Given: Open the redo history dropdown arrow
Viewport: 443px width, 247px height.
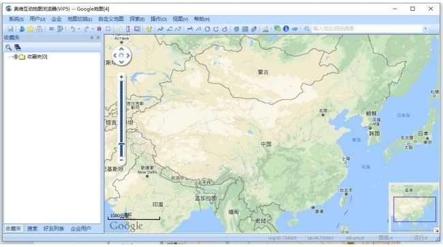Looking at the screenshot, I should (x=93, y=29).
